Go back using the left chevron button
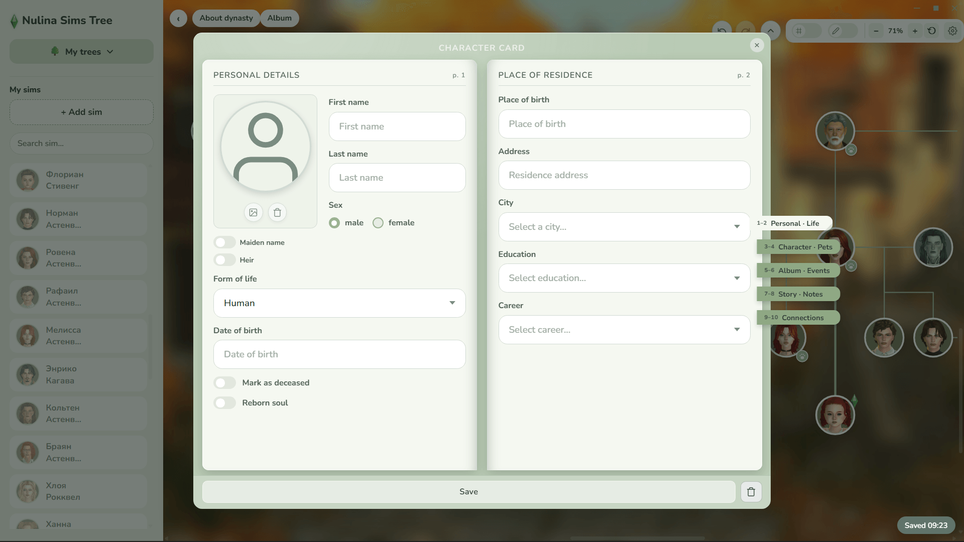Image resolution: width=964 pixels, height=542 pixels. [x=178, y=19]
